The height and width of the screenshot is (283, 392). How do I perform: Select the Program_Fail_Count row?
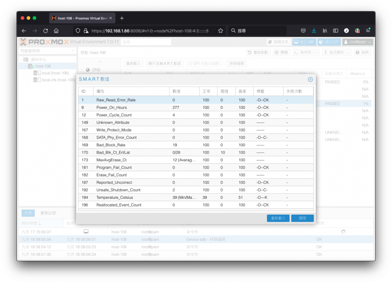[x=196, y=167]
